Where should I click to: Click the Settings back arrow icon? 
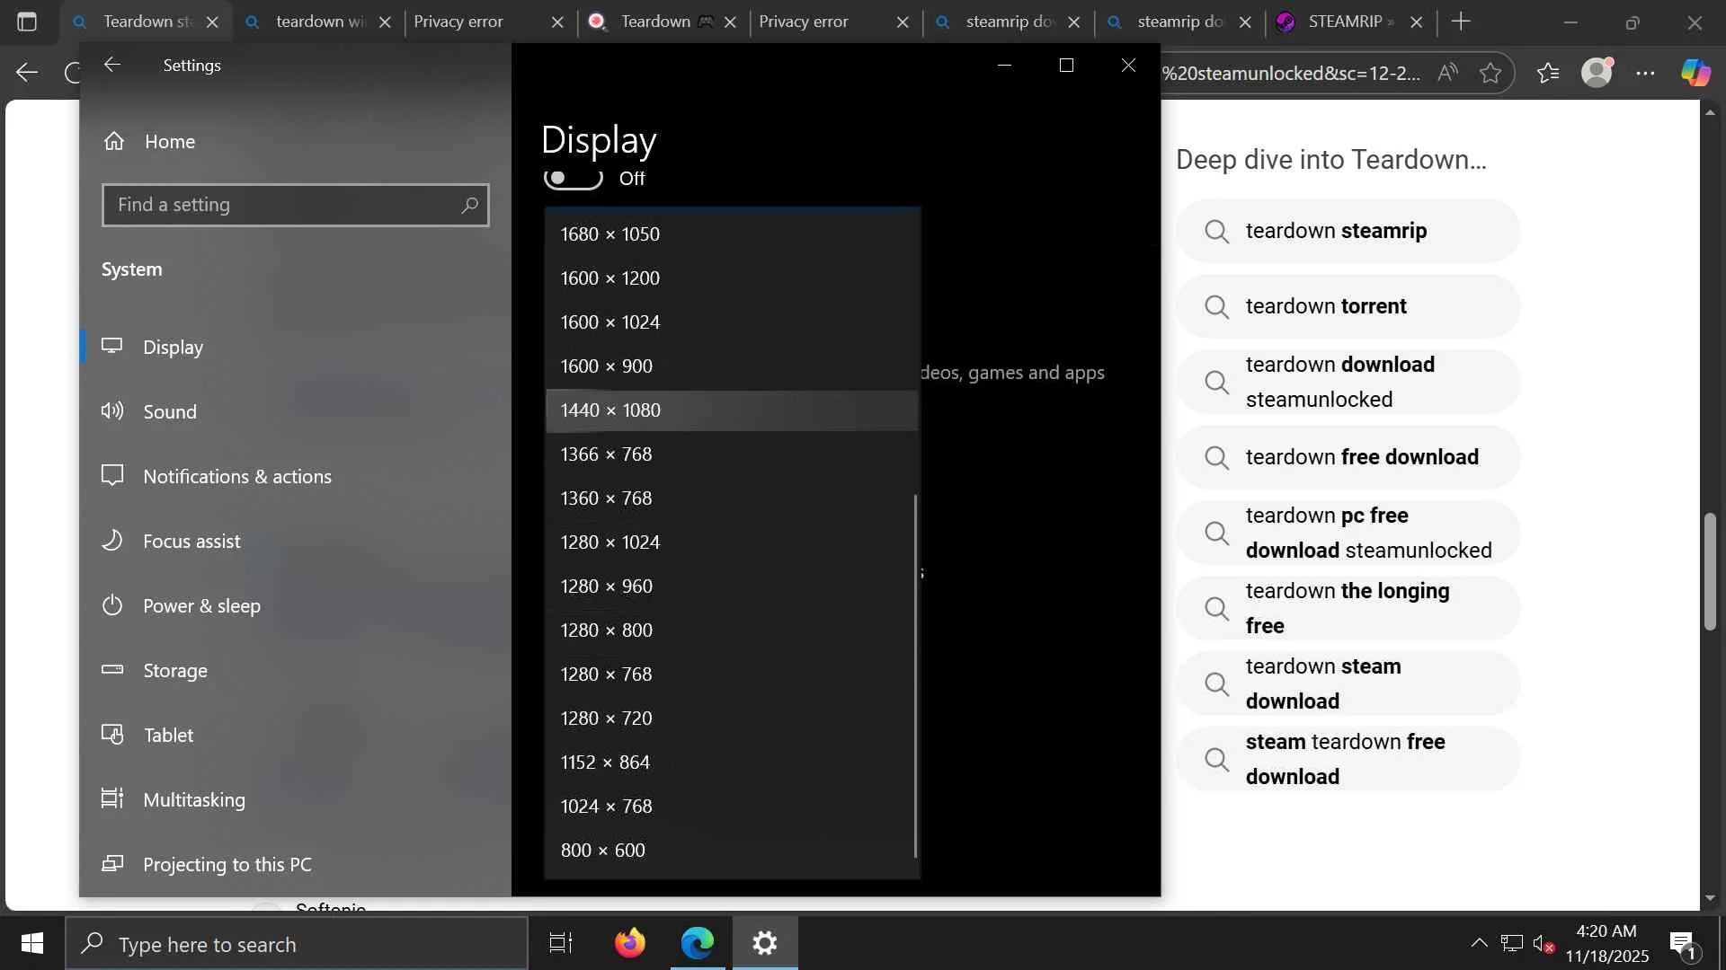pos(112,65)
